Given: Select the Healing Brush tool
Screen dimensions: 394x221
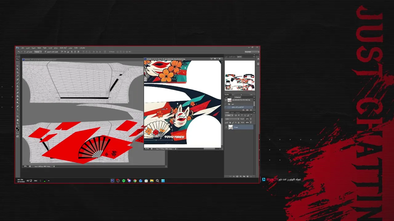Looking at the screenshot, I should tap(18, 79).
